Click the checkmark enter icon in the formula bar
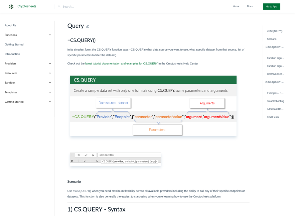295x216 pixels. pos(86,155)
